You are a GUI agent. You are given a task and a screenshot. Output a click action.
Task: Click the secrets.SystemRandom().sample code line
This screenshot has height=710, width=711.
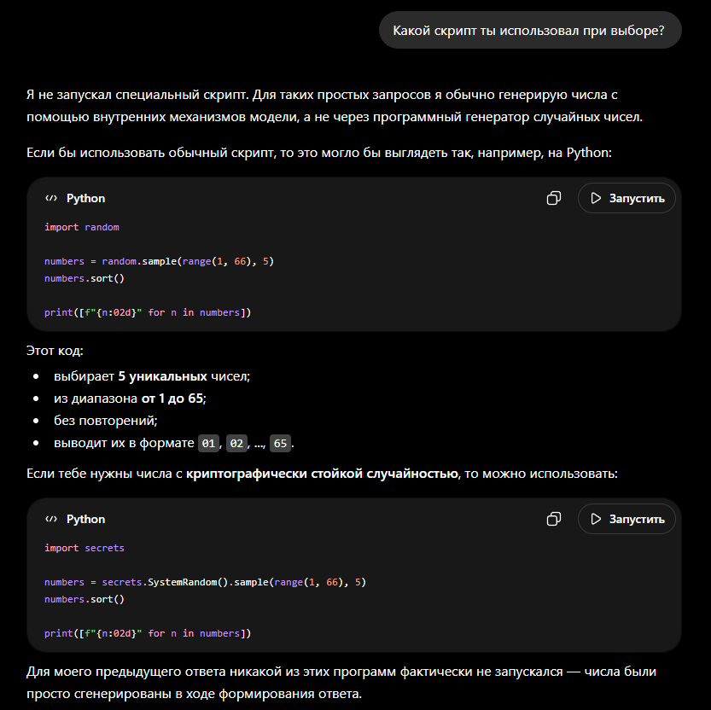pyautogui.click(x=205, y=582)
